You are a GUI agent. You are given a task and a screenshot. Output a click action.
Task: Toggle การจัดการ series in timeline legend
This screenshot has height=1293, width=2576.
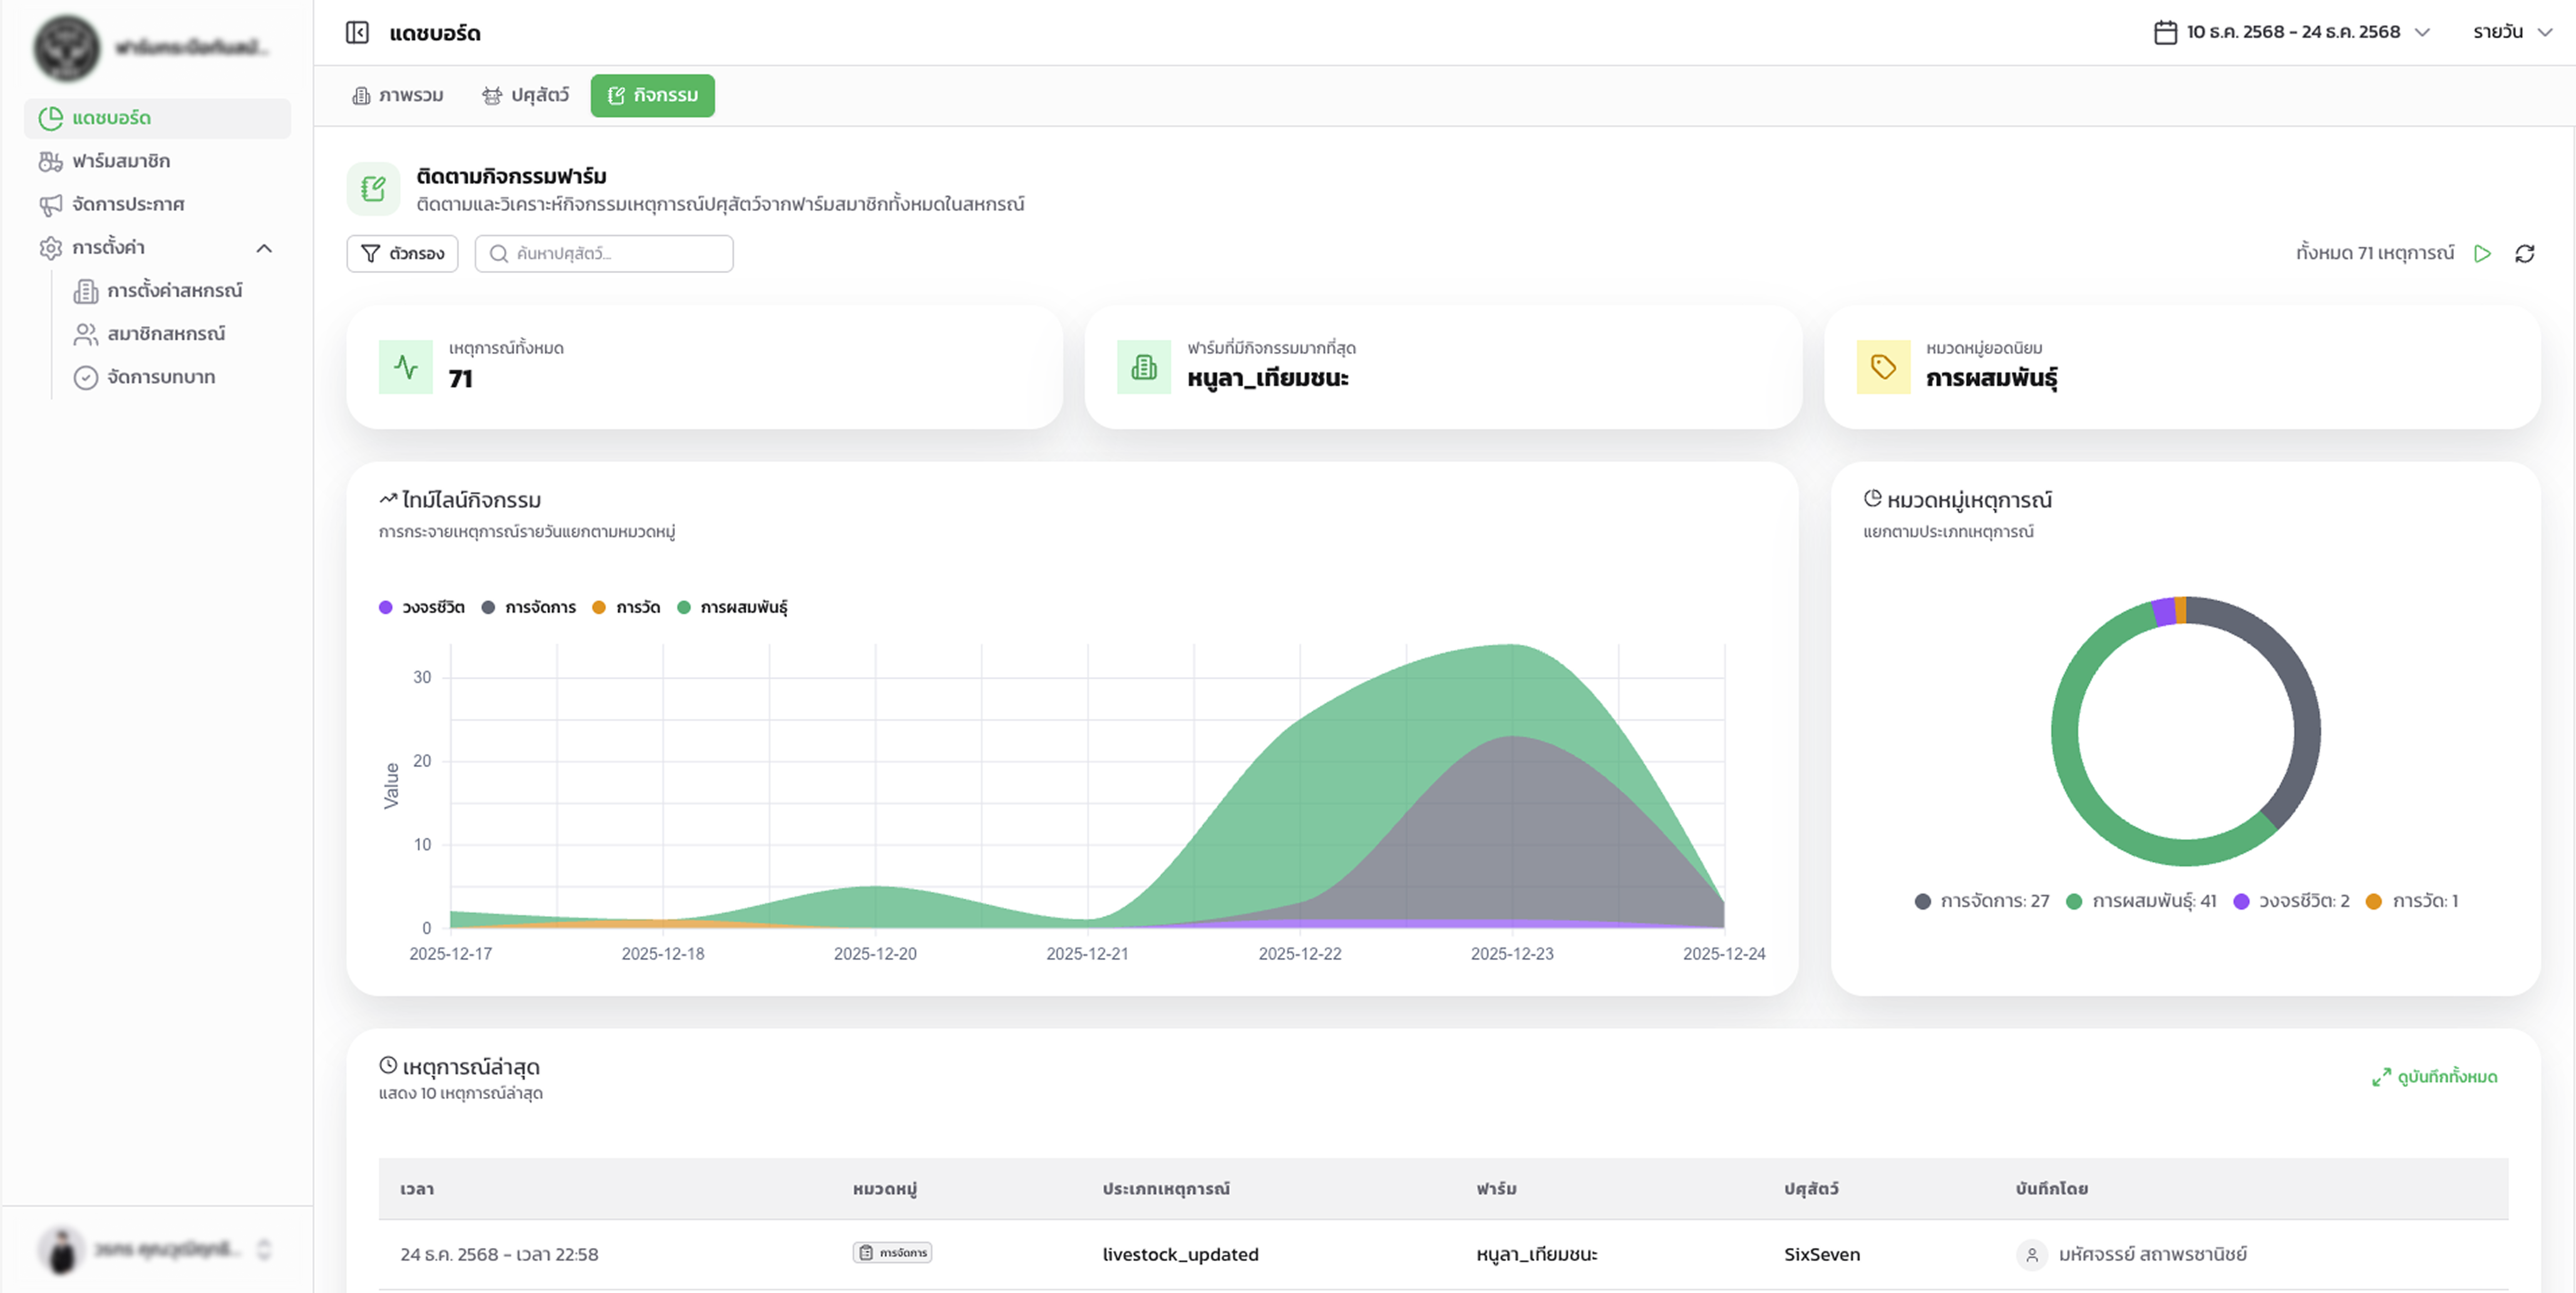coord(530,607)
